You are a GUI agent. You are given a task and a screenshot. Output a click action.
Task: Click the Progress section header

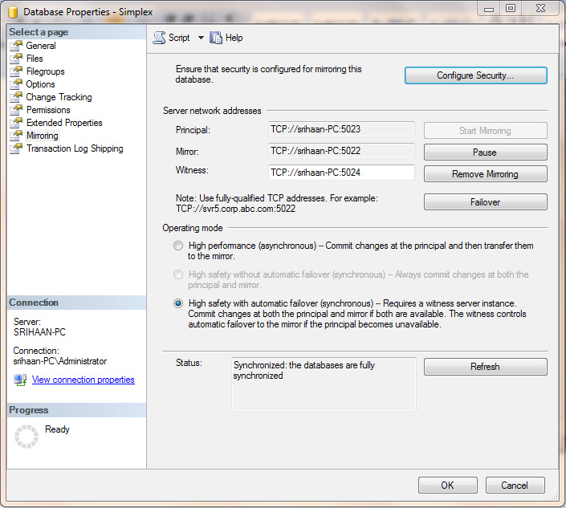[76, 410]
